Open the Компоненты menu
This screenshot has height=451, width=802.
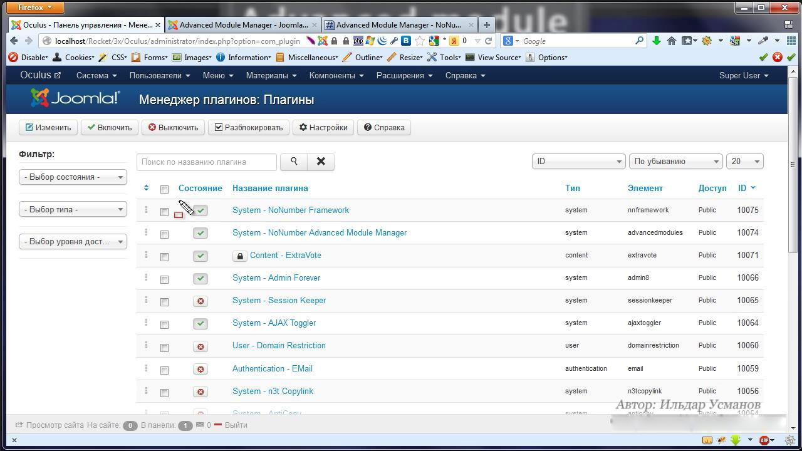click(x=336, y=75)
